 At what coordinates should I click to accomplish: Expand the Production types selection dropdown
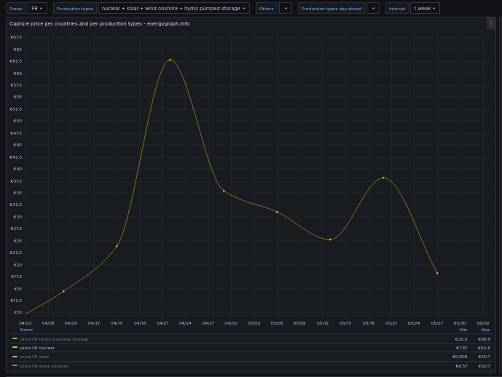click(173, 8)
